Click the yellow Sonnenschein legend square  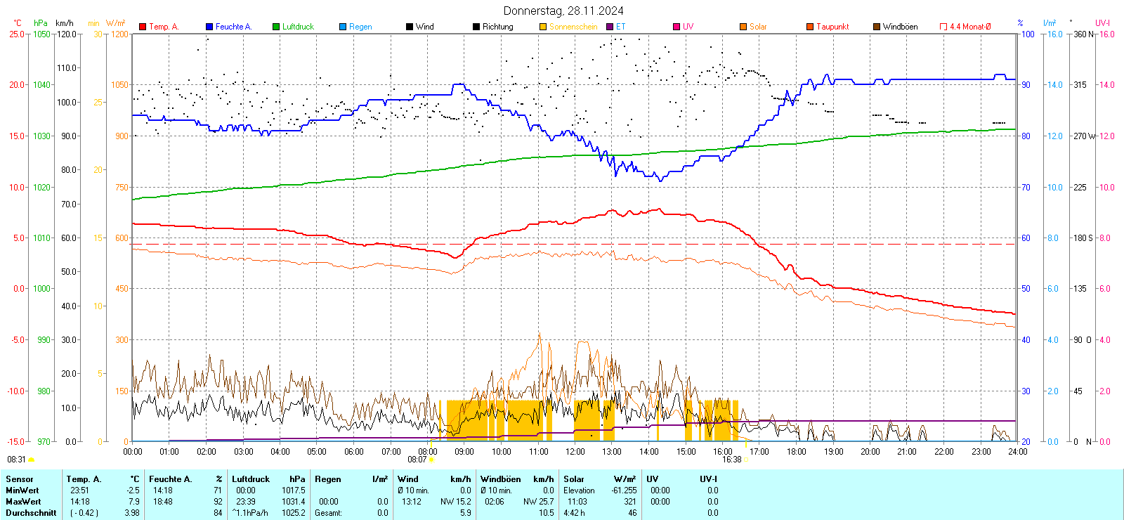543,27
